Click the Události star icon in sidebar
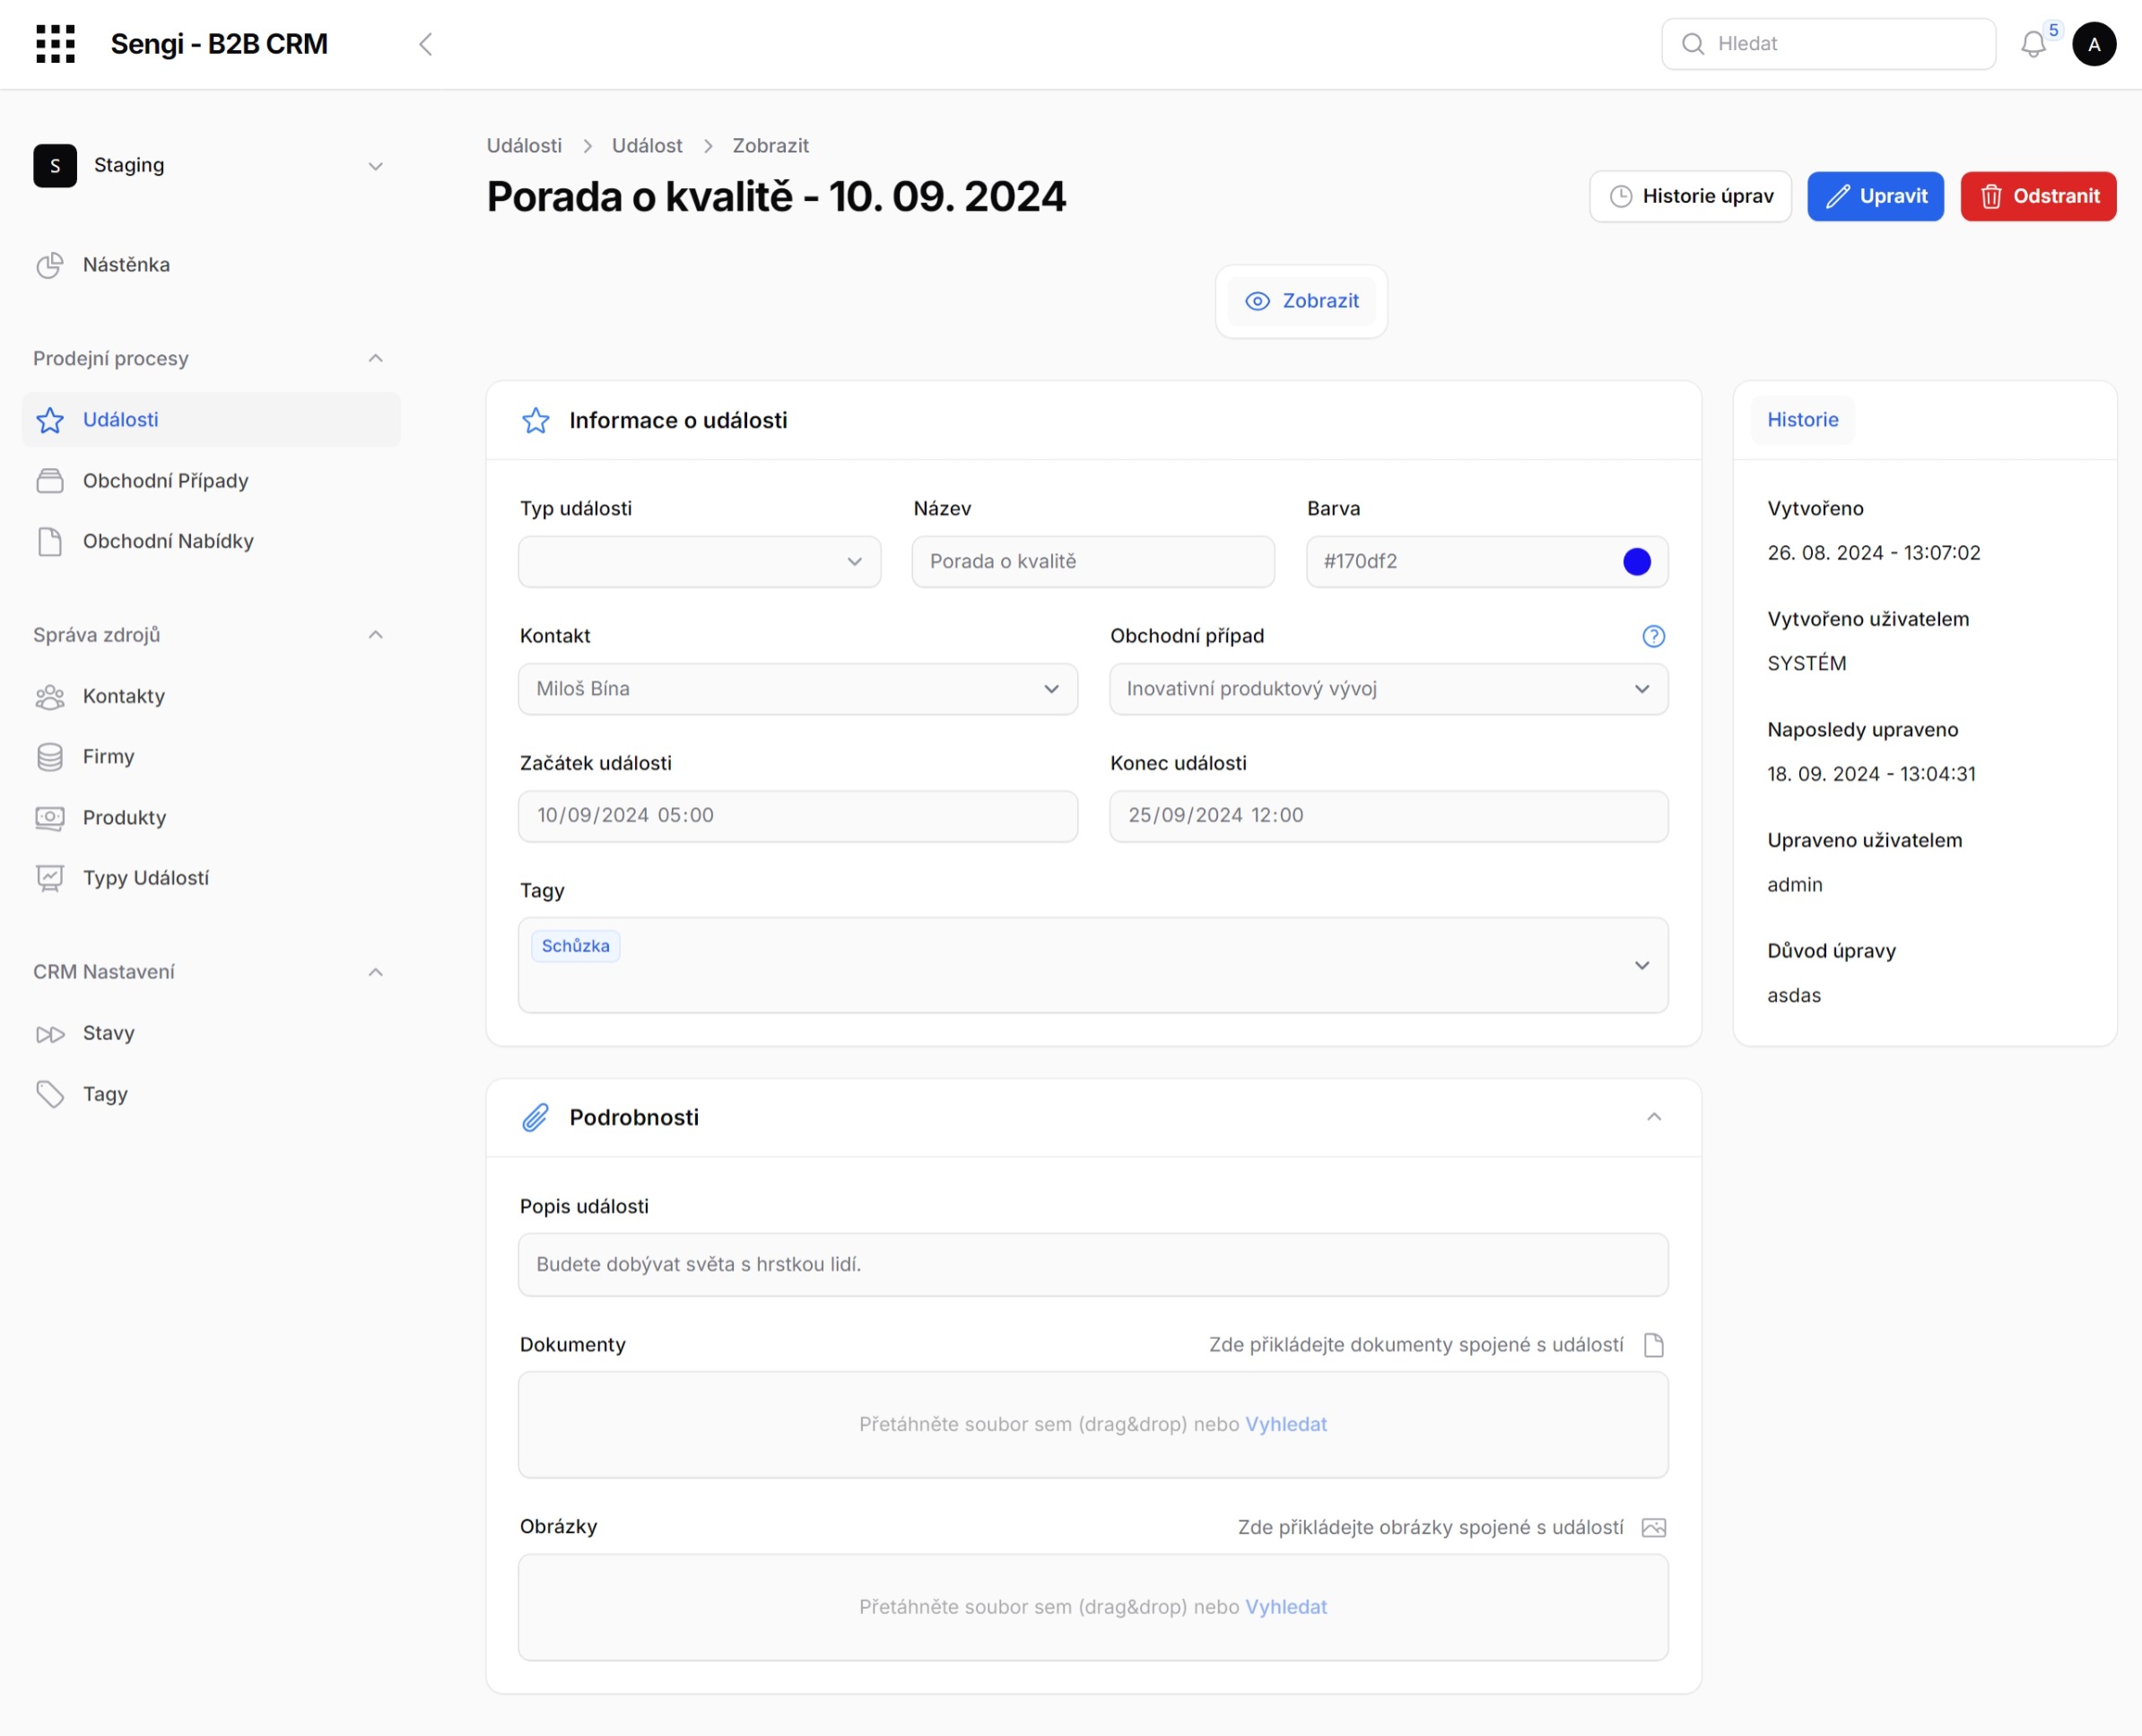 coord(50,420)
